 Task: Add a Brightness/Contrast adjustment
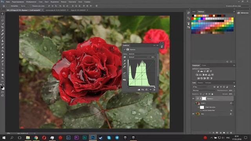[x=198, y=71]
